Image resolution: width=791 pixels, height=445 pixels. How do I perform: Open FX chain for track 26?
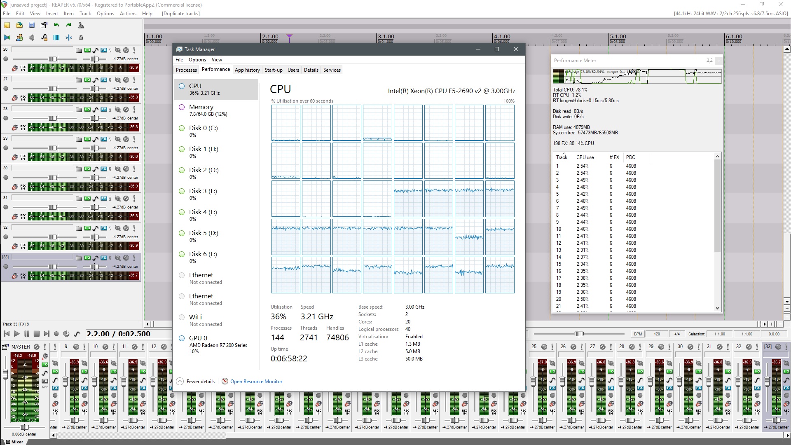pyautogui.click(x=104, y=50)
